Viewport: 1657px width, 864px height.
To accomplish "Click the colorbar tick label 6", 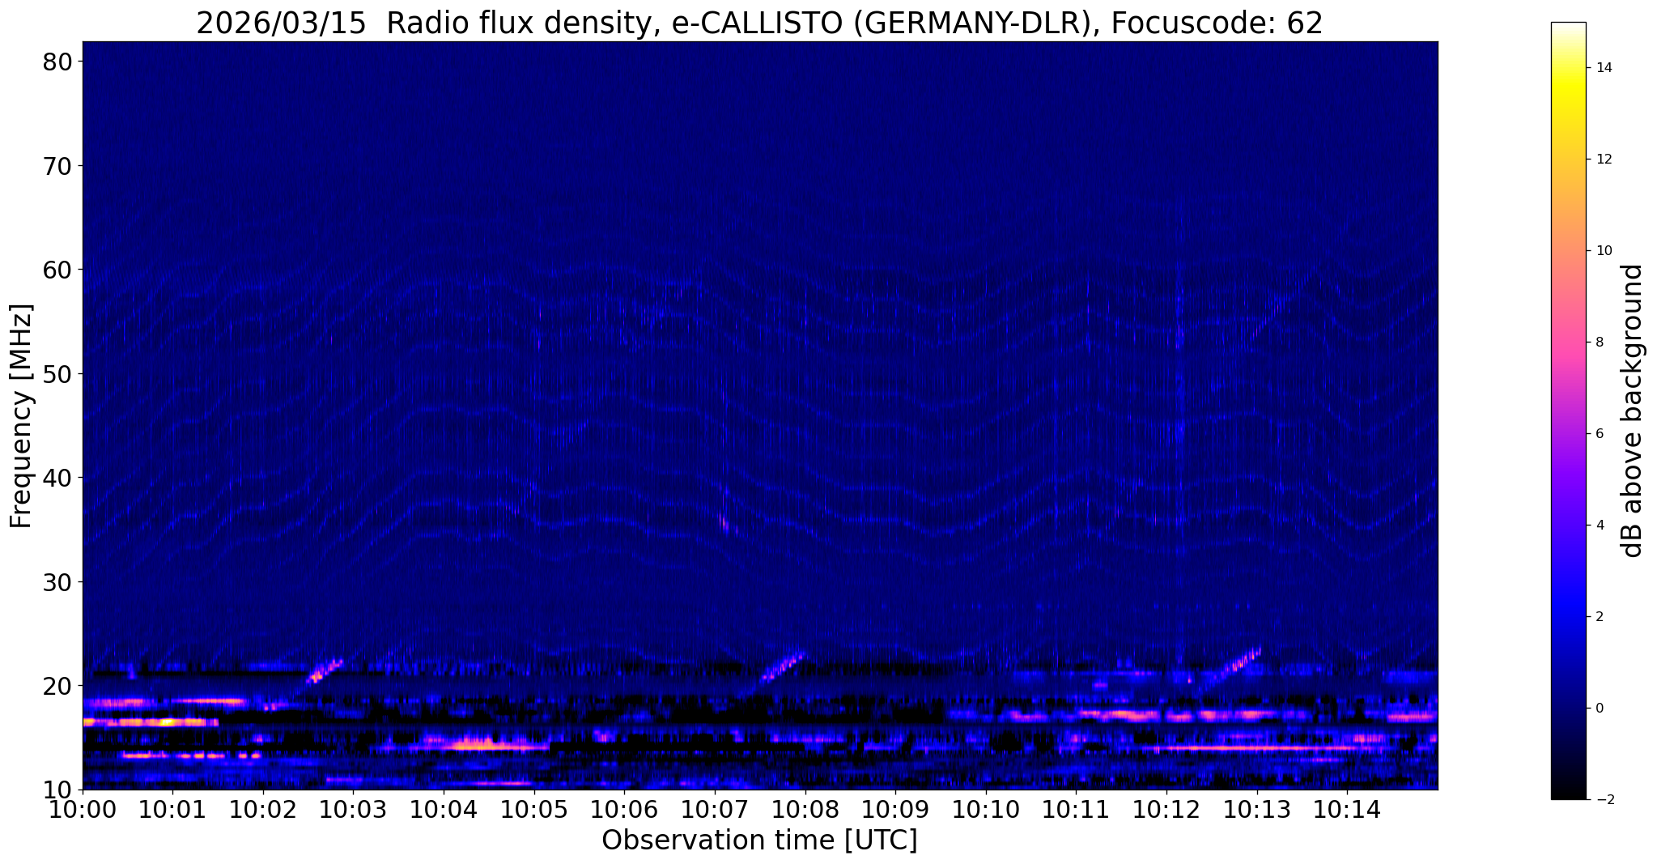I will [x=1599, y=434].
